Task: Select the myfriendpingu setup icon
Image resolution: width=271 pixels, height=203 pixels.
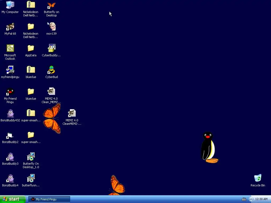Action: coord(10,70)
